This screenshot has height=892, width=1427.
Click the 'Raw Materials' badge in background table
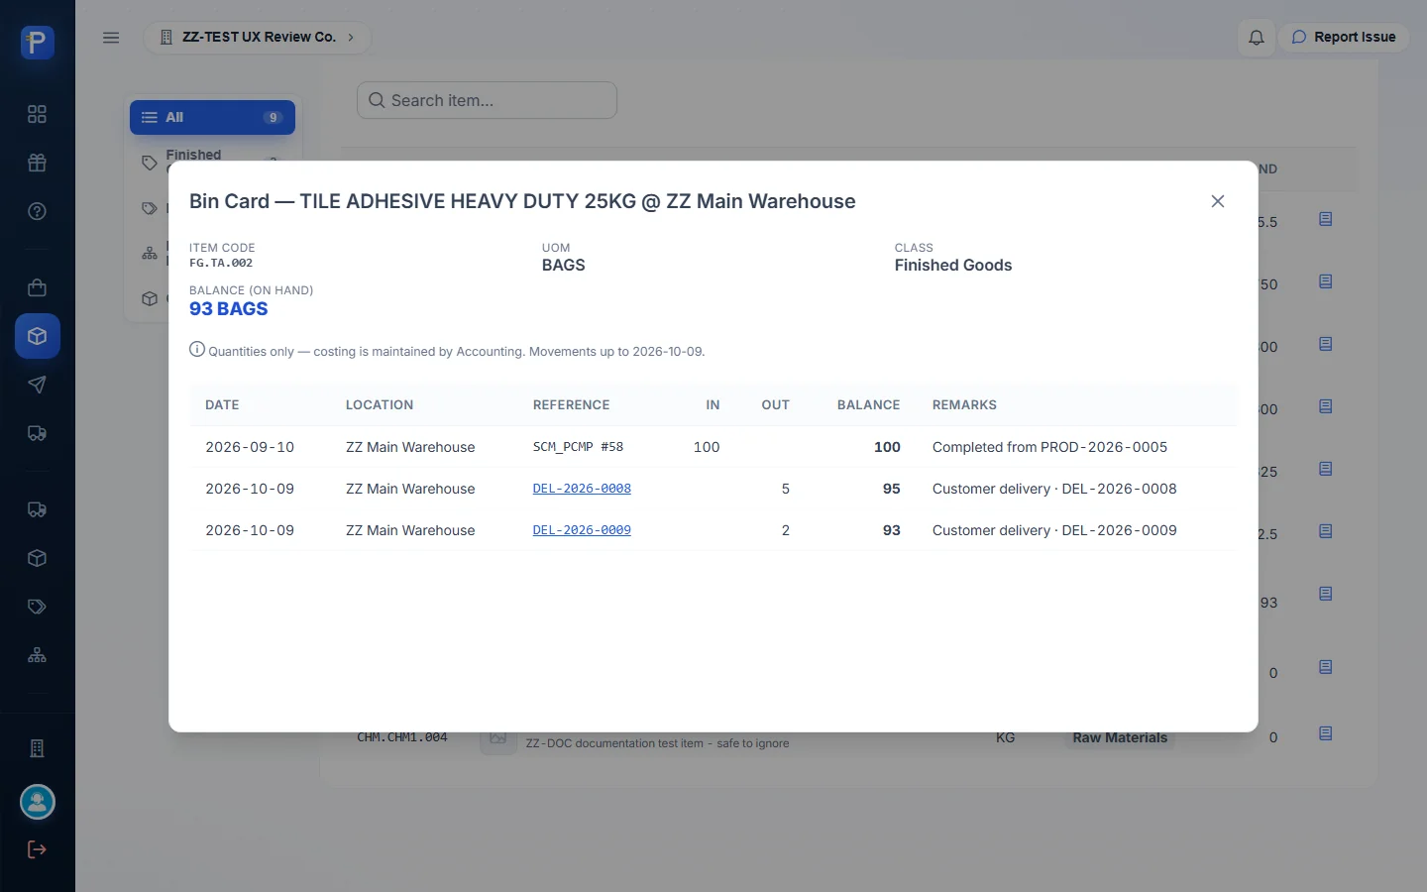coord(1120,737)
